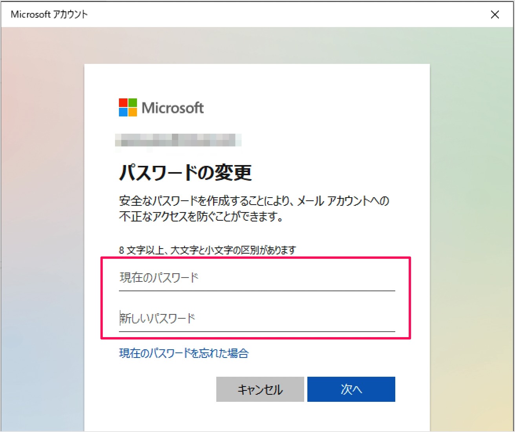Screen dimensions: 515x432
Task: Select the red square in the Microsoft logo
Action: pos(122,103)
